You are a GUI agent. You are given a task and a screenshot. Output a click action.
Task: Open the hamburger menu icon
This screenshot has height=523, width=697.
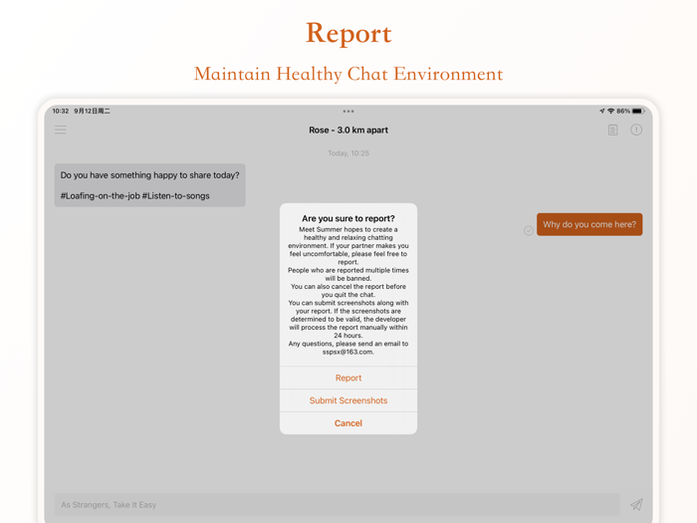point(61,130)
